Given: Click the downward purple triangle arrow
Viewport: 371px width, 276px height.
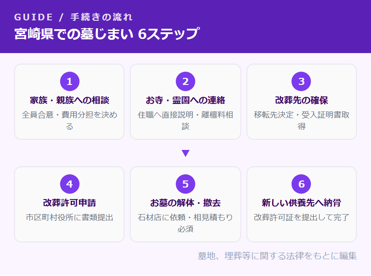Looking at the screenshot, I should [x=185, y=153].
